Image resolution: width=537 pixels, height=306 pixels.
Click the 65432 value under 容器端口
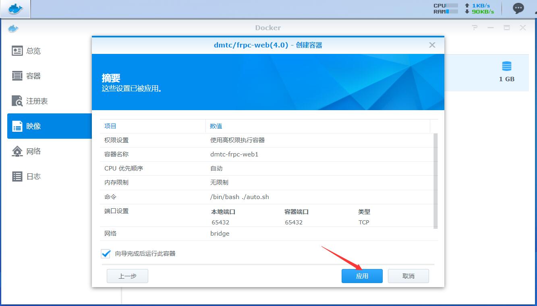[x=294, y=222]
